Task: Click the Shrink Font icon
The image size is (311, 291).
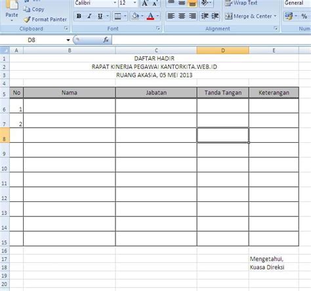Action: 155,3
